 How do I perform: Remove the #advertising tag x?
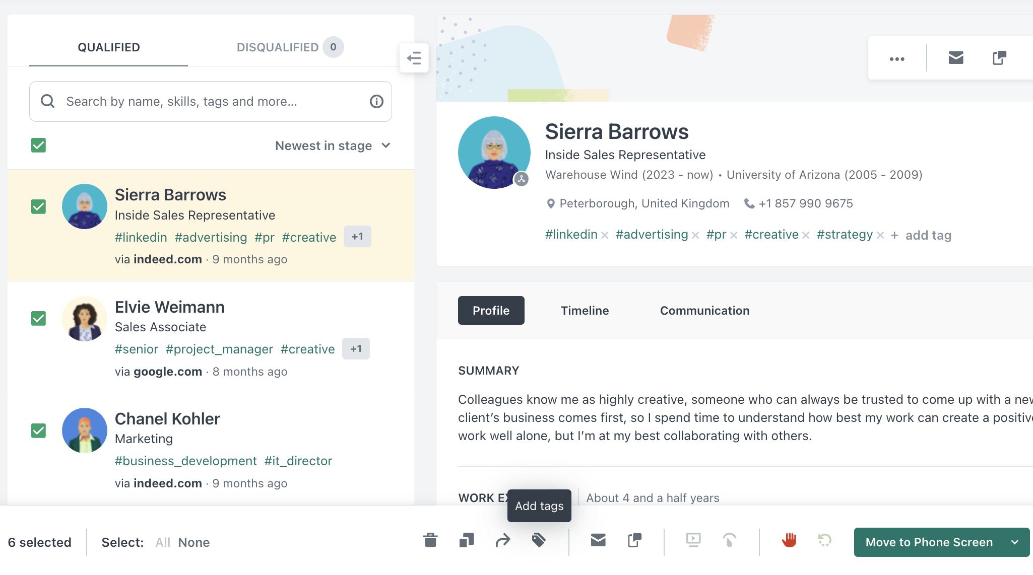click(695, 235)
